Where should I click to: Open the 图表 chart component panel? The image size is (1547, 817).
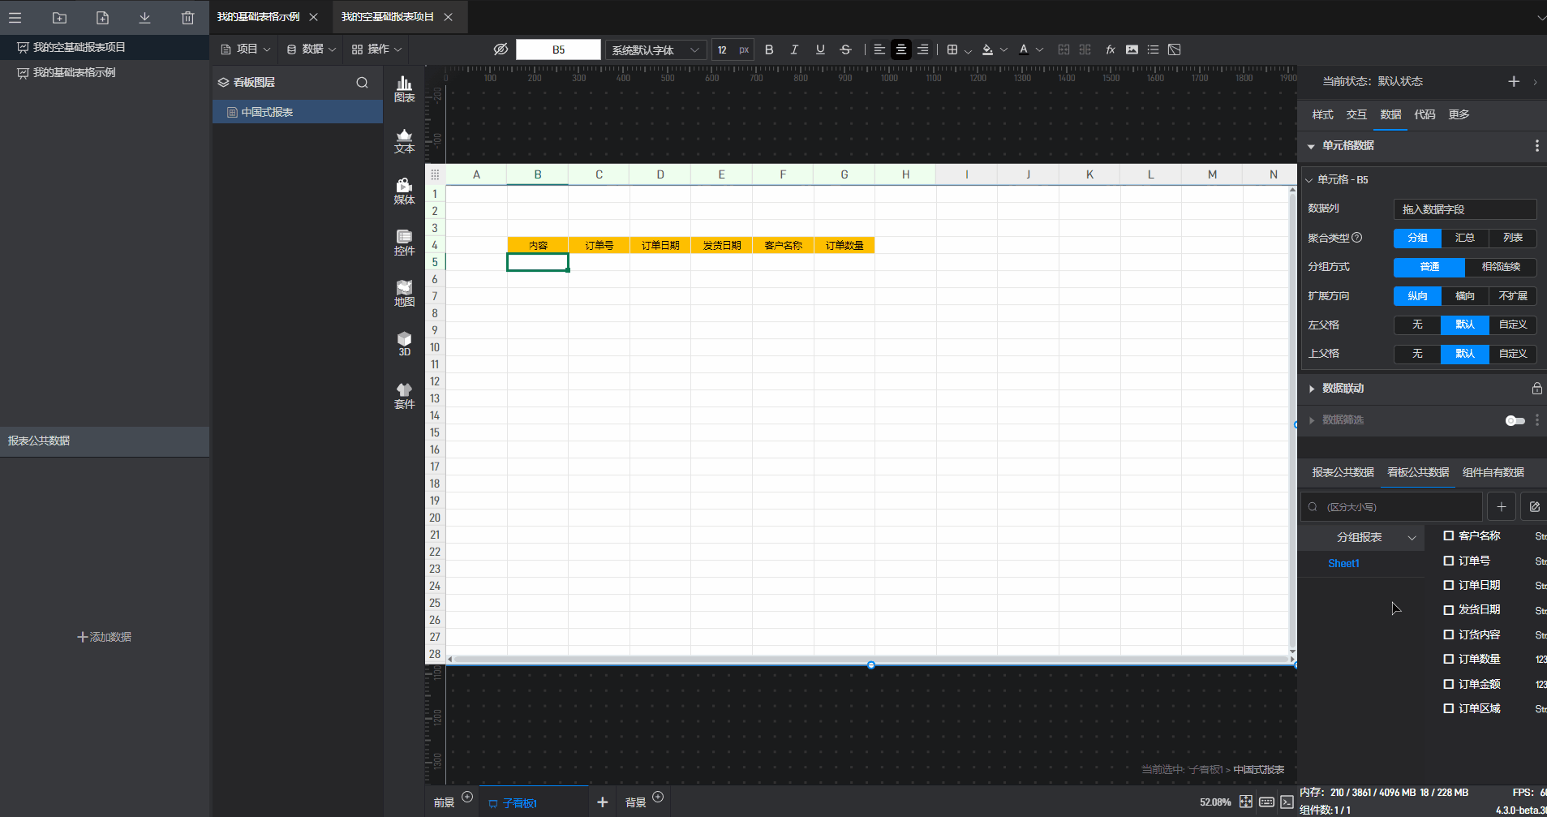click(x=404, y=88)
